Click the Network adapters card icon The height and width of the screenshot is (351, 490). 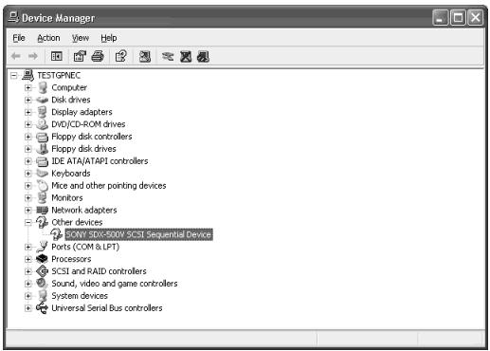click(x=42, y=211)
